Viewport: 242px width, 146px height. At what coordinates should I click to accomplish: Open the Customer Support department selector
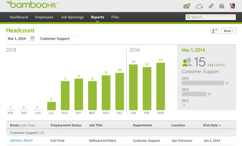coord(59,39)
